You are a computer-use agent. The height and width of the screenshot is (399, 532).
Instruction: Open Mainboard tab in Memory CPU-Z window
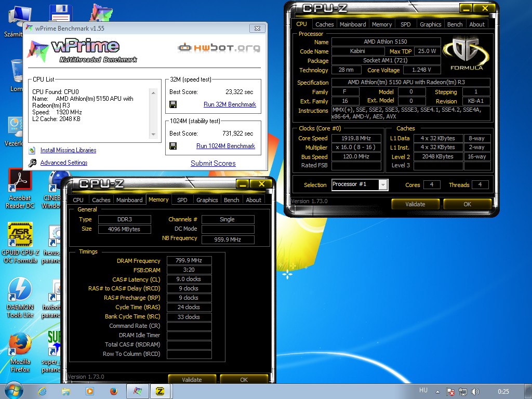pyautogui.click(x=129, y=200)
